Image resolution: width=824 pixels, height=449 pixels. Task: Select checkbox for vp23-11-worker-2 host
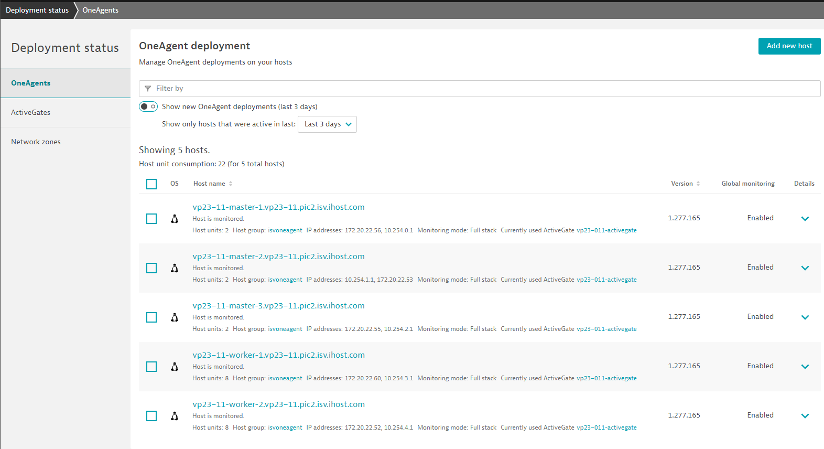click(x=151, y=416)
